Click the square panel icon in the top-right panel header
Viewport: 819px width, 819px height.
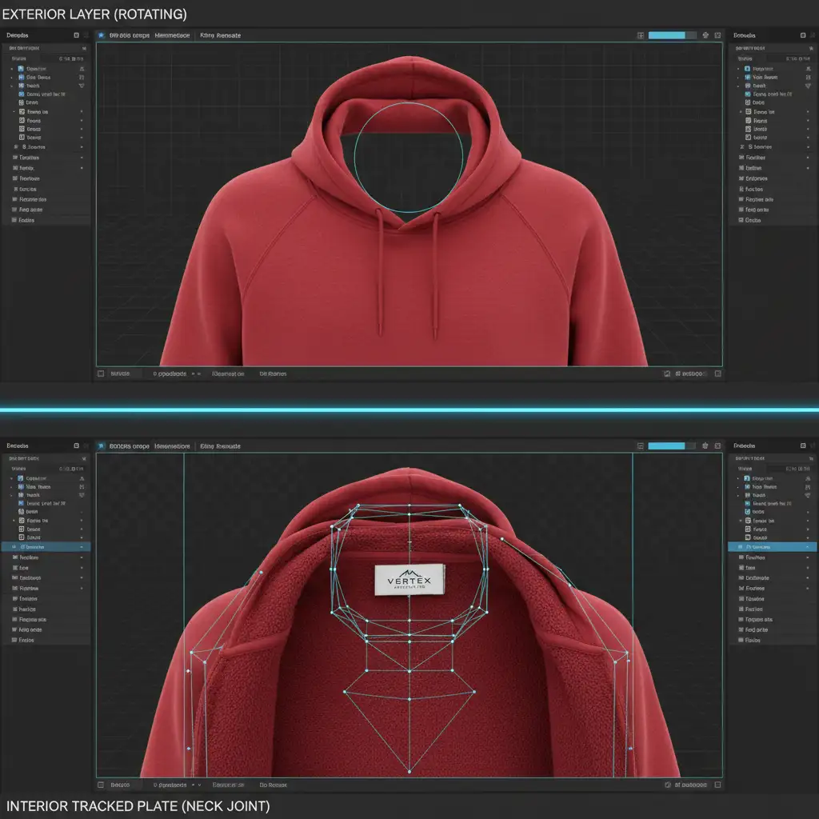[803, 36]
